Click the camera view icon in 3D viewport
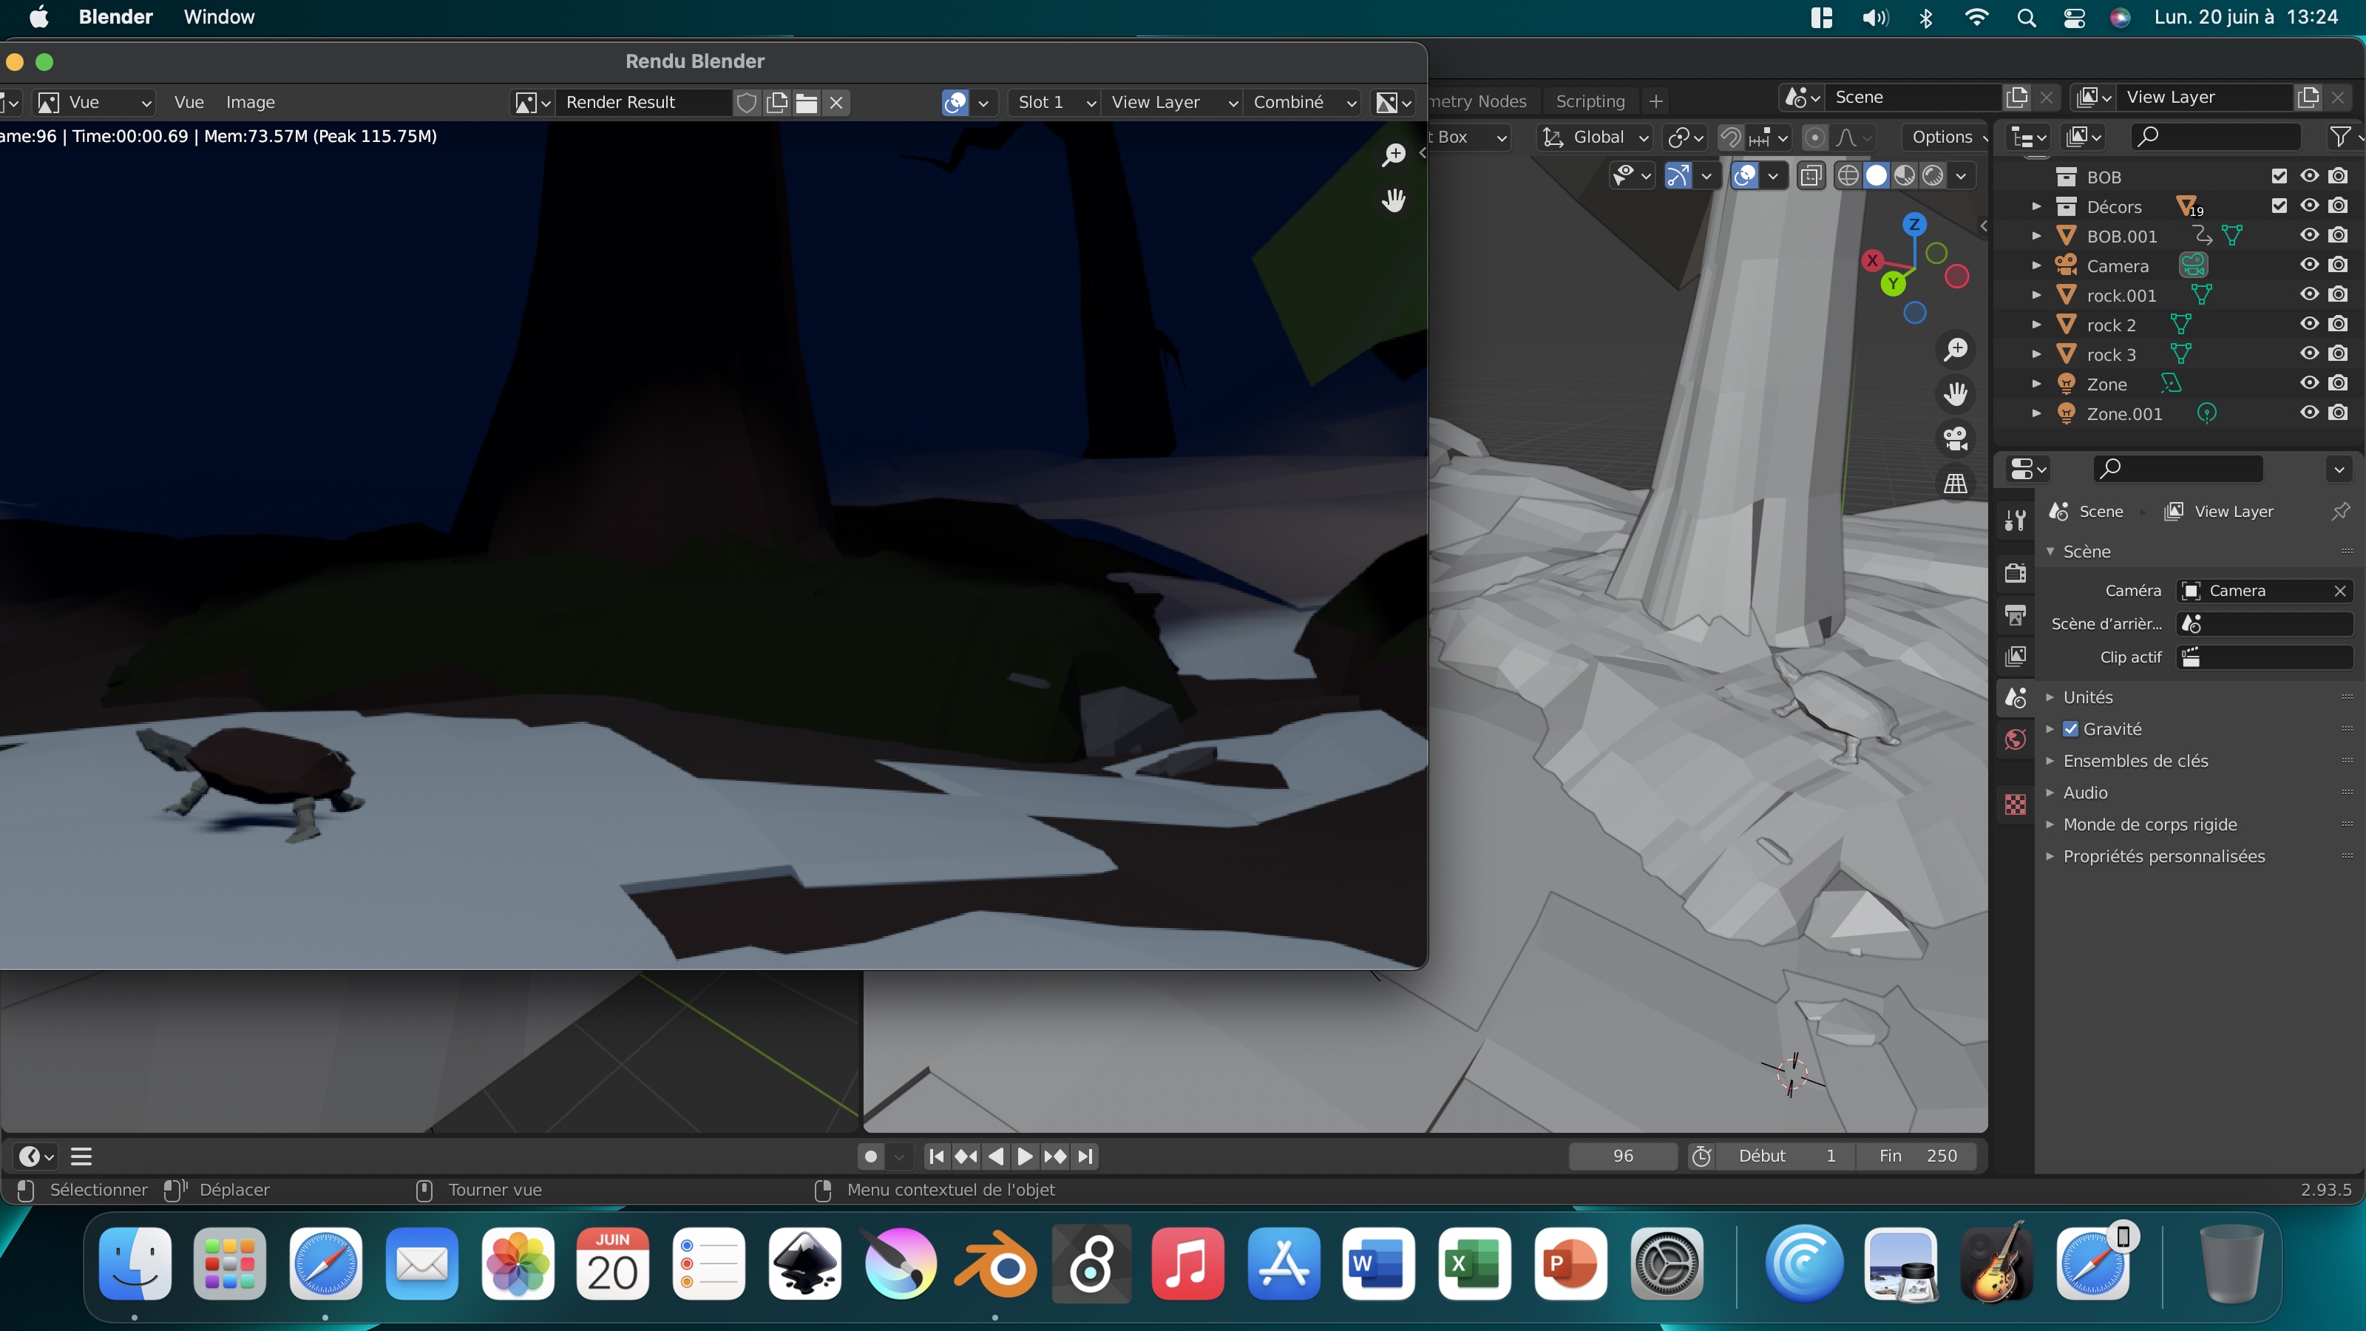 [1956, 438]
